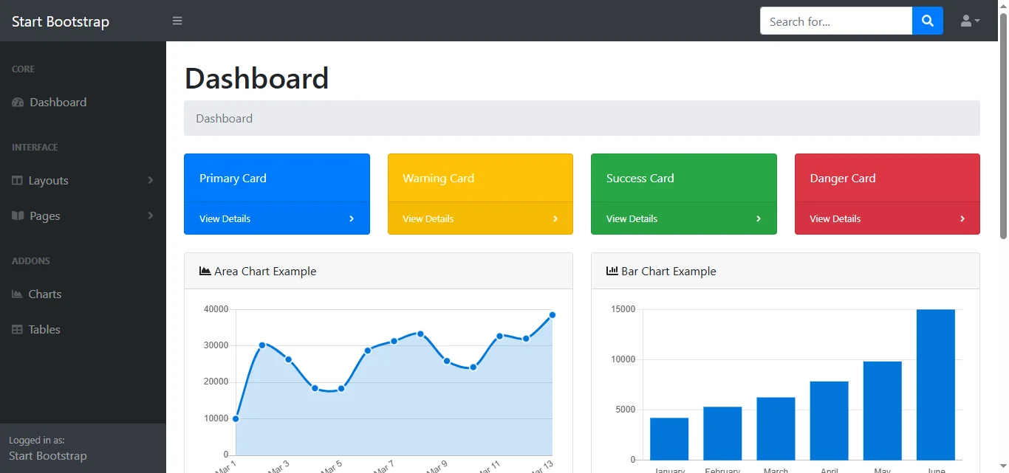
Task: Click the June bar in bar chart
Action: 935,384
